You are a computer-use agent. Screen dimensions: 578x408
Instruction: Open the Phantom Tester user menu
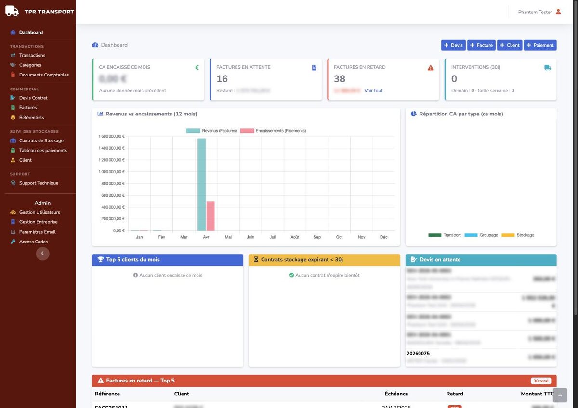[x=539, y=12]
